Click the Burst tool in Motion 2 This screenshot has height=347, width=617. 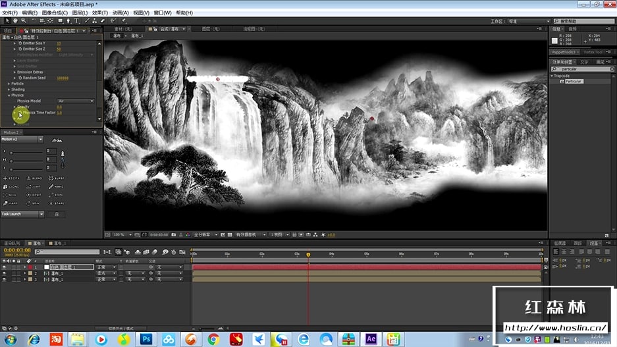[57, 178]
